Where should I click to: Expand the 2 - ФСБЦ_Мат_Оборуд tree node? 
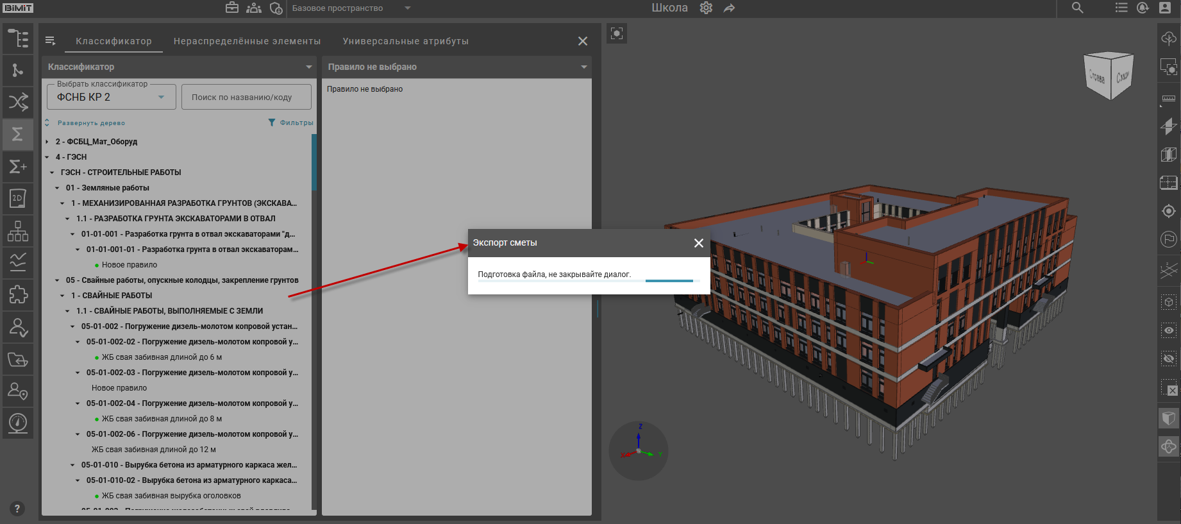(47, 142)
